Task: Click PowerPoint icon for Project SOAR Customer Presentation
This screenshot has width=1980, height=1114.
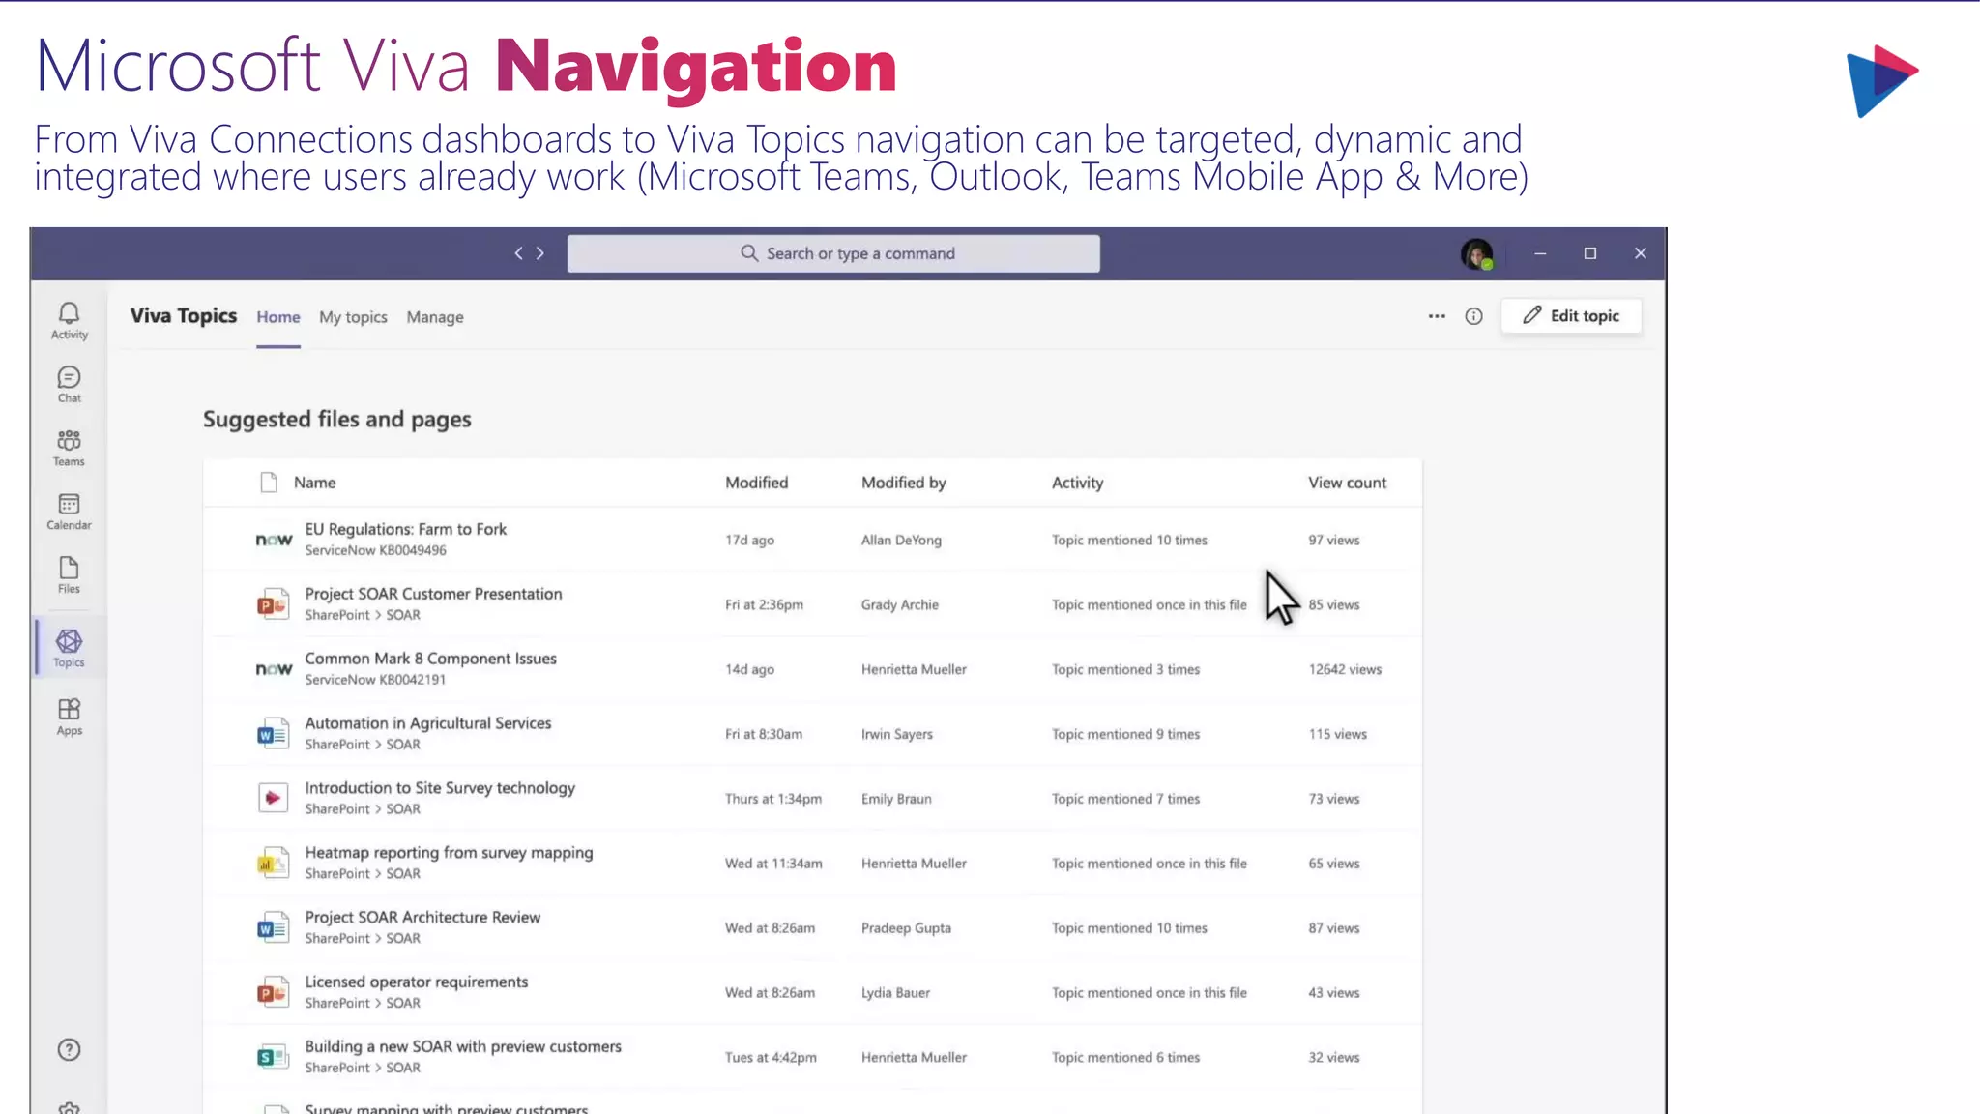Action: tap(273, 604)
